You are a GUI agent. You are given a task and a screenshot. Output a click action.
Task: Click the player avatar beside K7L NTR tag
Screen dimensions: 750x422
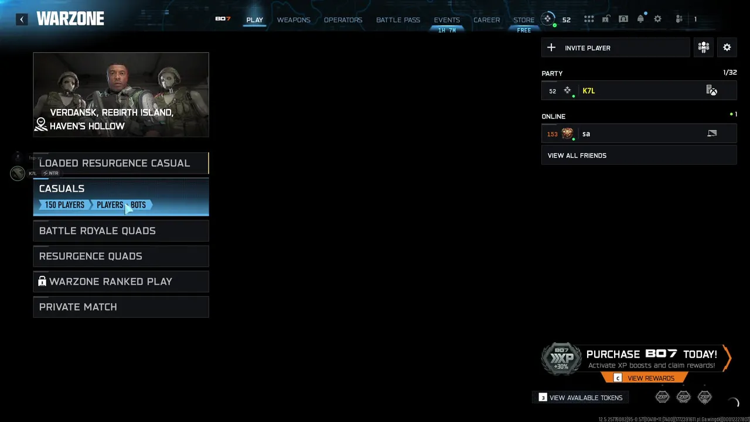click(x=18, y=173)
